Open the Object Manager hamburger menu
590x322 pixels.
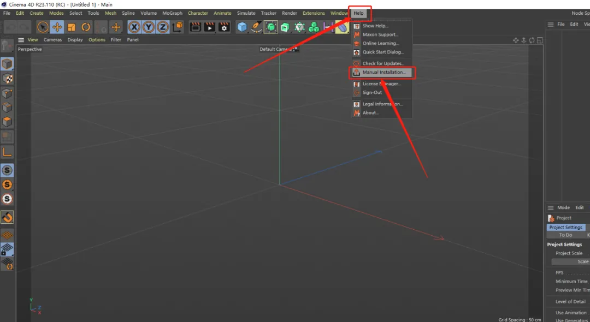pos(551,25)
